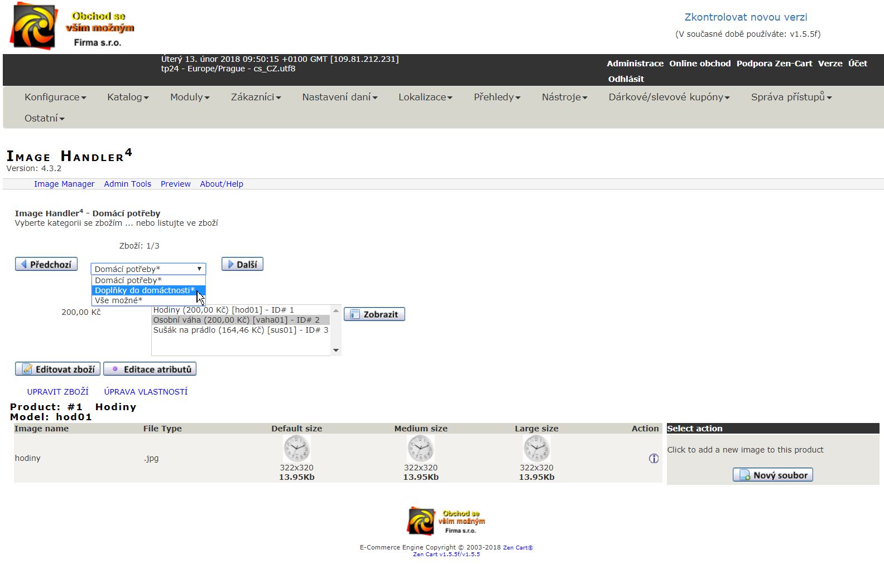Click the info icon in Action column

coord(654,459)
